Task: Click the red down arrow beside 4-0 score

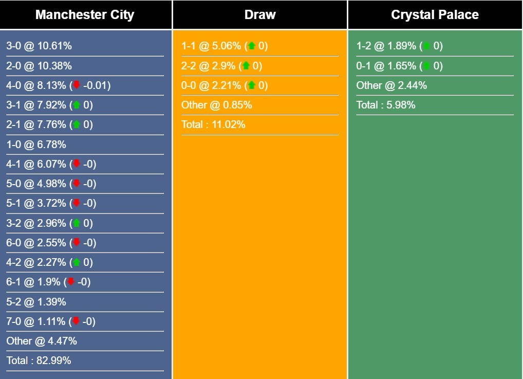Action: click(77, 84)
